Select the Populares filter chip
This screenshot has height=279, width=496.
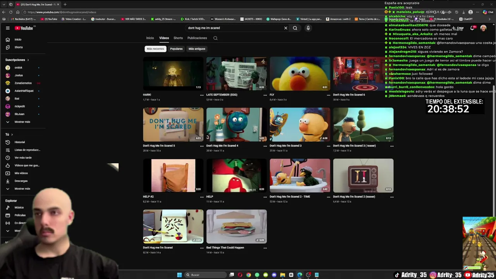pyautogui.click(x=176, y=49)
